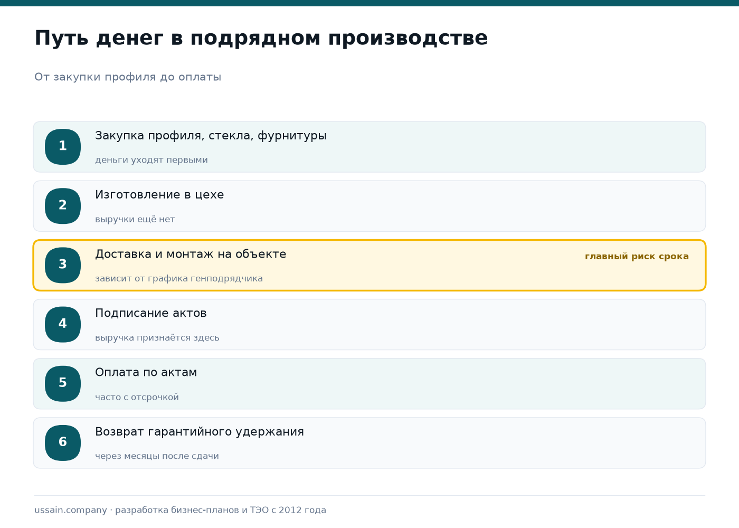This screenshot has height=528, width=739.
Task: Click the note 'деньги уходят первыми'
Action: [x=151, y=160]
